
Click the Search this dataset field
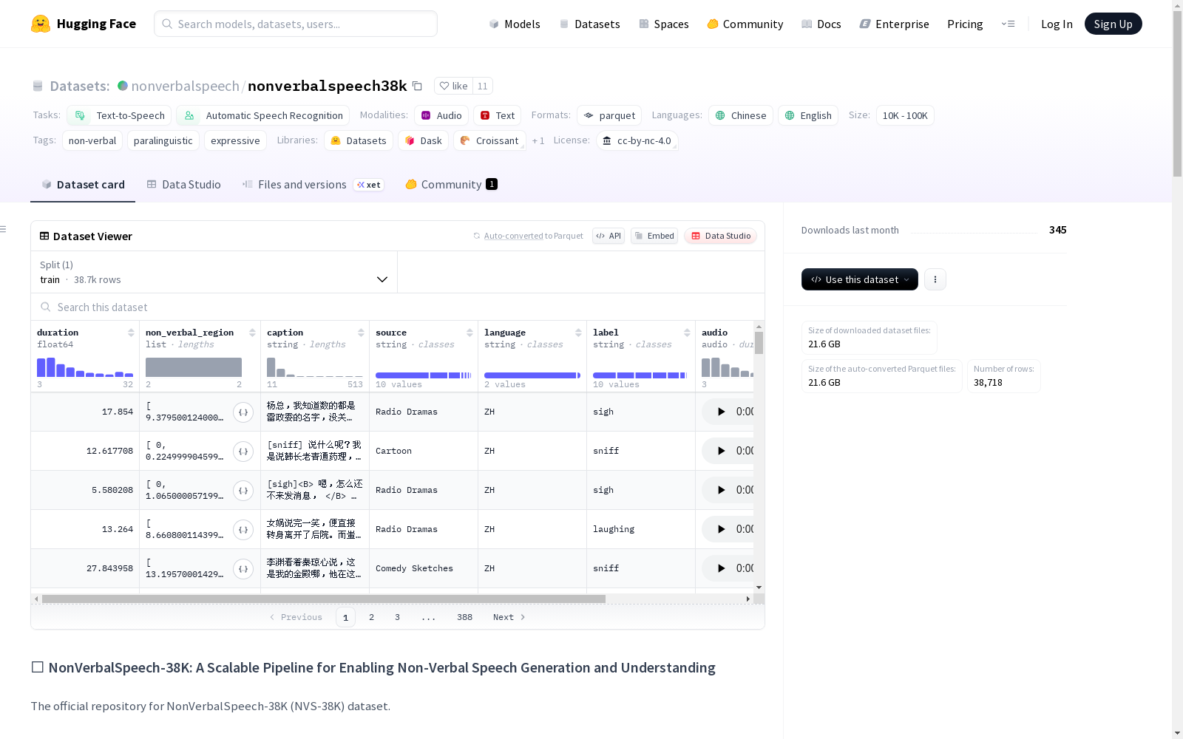pos(398,307)
